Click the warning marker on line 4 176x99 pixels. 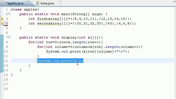(x=2, y=23)
